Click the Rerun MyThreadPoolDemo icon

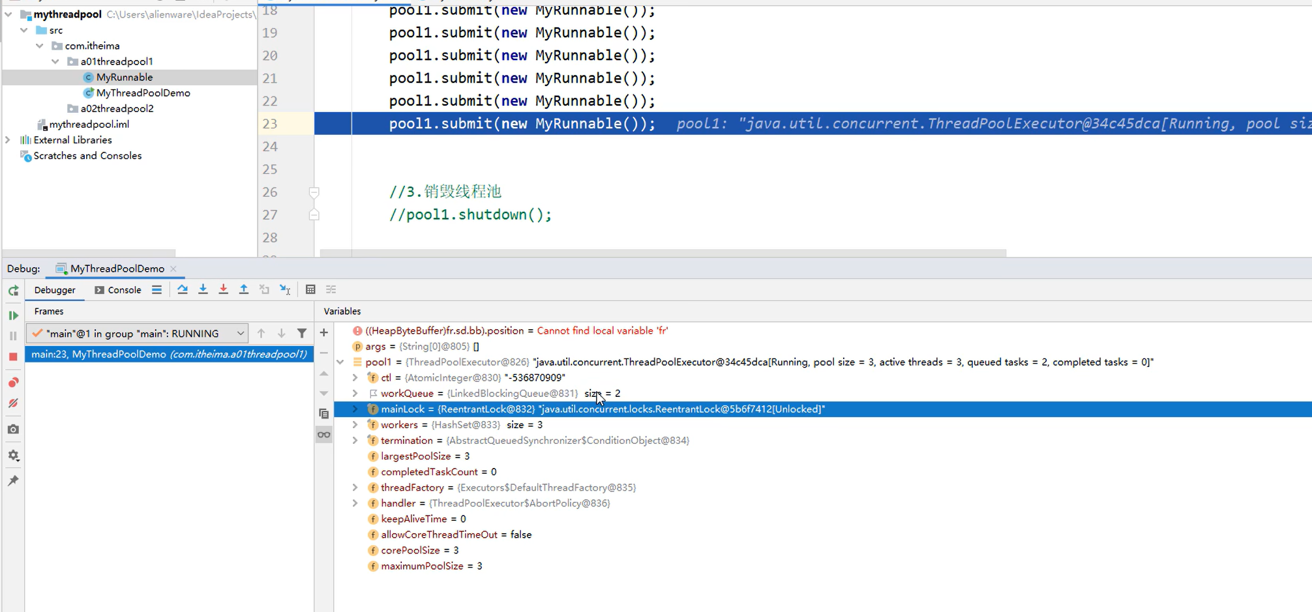(x=13, y=290)
